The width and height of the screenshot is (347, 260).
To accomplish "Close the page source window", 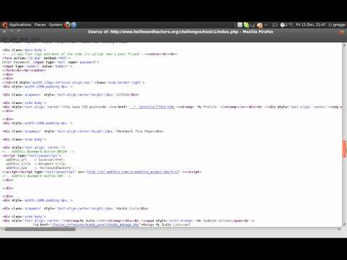I will click(342, 32).
